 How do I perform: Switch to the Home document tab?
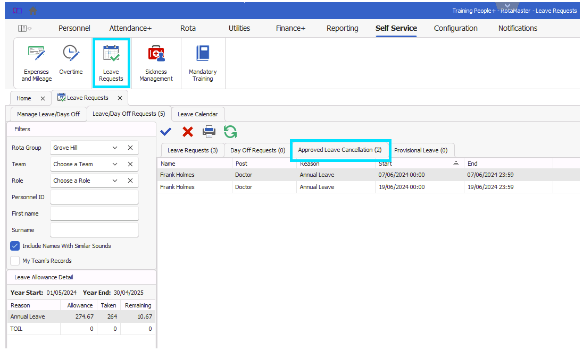[x=24, y=98]
